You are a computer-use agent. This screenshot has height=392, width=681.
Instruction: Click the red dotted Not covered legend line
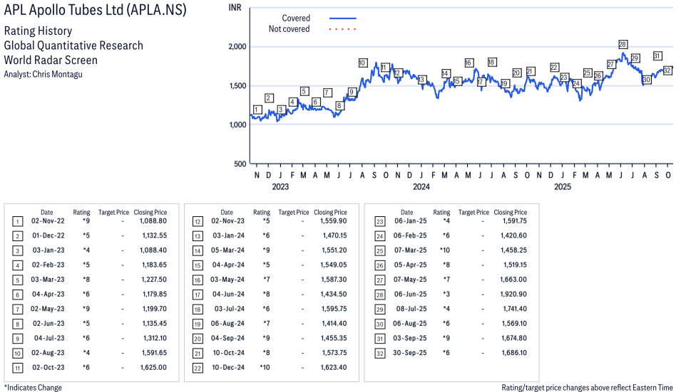coord(343,29)
